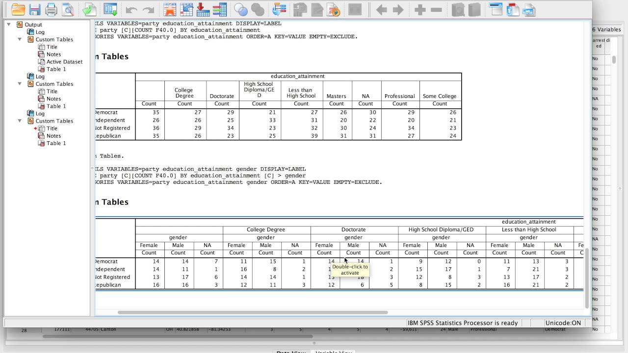Click 'IBM SPSS Statistics Processor is ready' status

tap(463, 323)
